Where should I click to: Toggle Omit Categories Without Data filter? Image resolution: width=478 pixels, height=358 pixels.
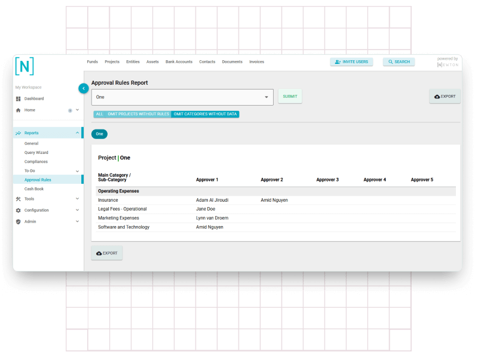[x=205, y=114]
